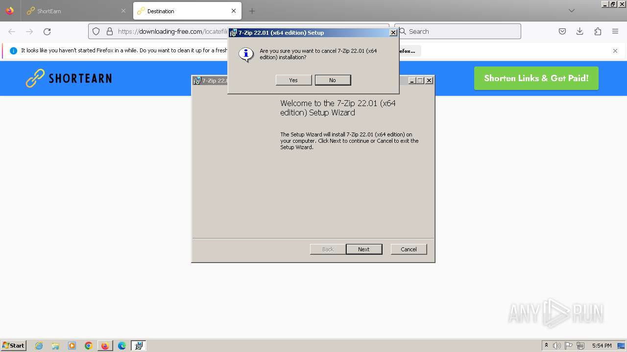Close the Destination tab
The image size is (627, 352).
[x=234, y=11]
